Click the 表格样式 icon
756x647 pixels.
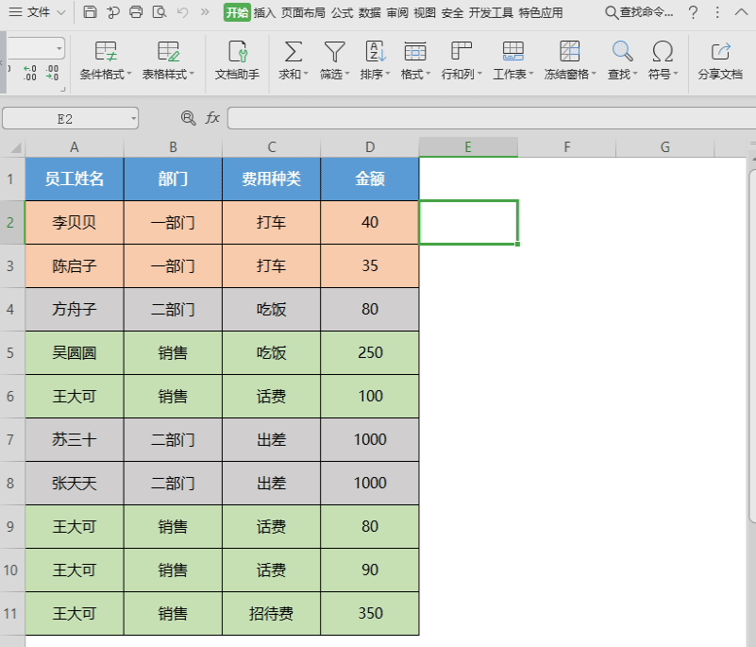tap(169, 51)
